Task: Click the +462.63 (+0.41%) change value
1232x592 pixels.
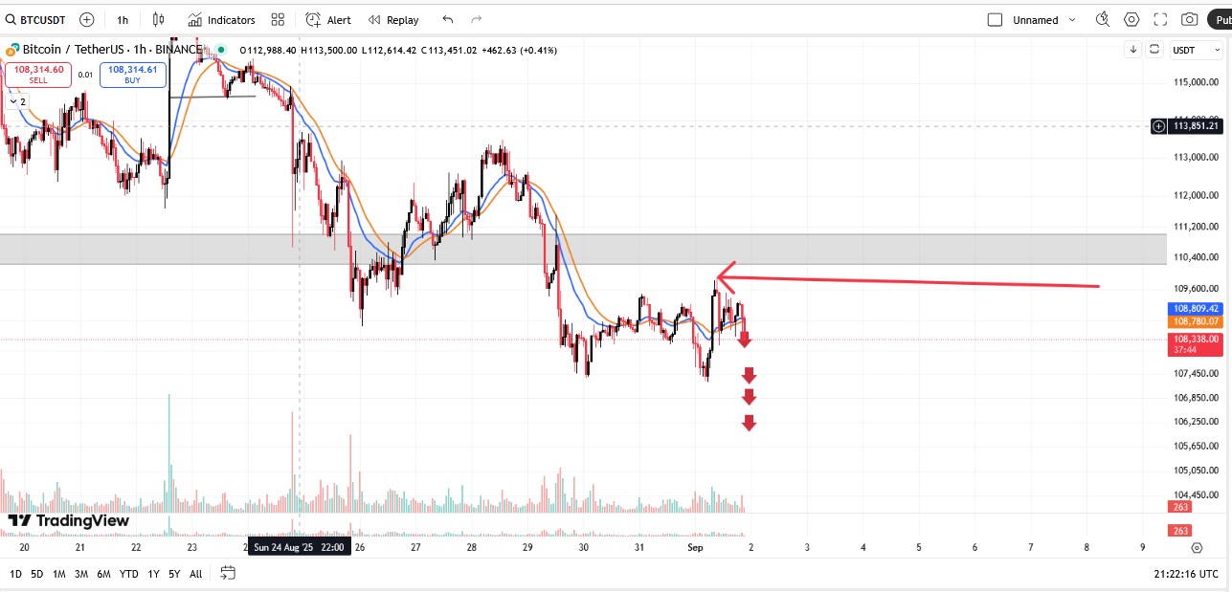Action: [x=522, y=50]
